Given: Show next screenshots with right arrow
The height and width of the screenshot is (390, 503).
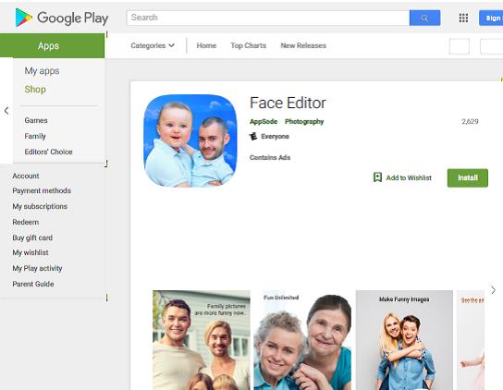Looking at the screenshot, I should [x=494, y=290].
